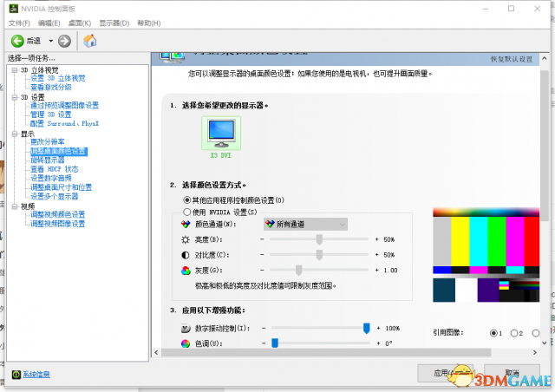This screenshot has width=555, height=392.
Task: Click the hue color wheel icon
Action: (x=186, y=343)
